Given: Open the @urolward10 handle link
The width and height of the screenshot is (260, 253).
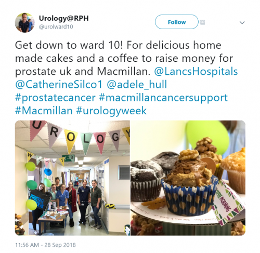Looking at the screenshot, I should [x=56, y=26].
